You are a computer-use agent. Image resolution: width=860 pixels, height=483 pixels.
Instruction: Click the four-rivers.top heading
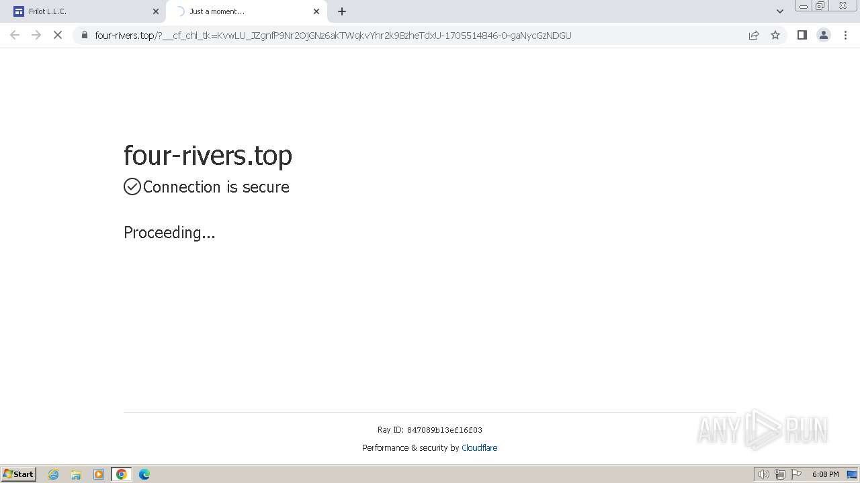click(208, 155)
